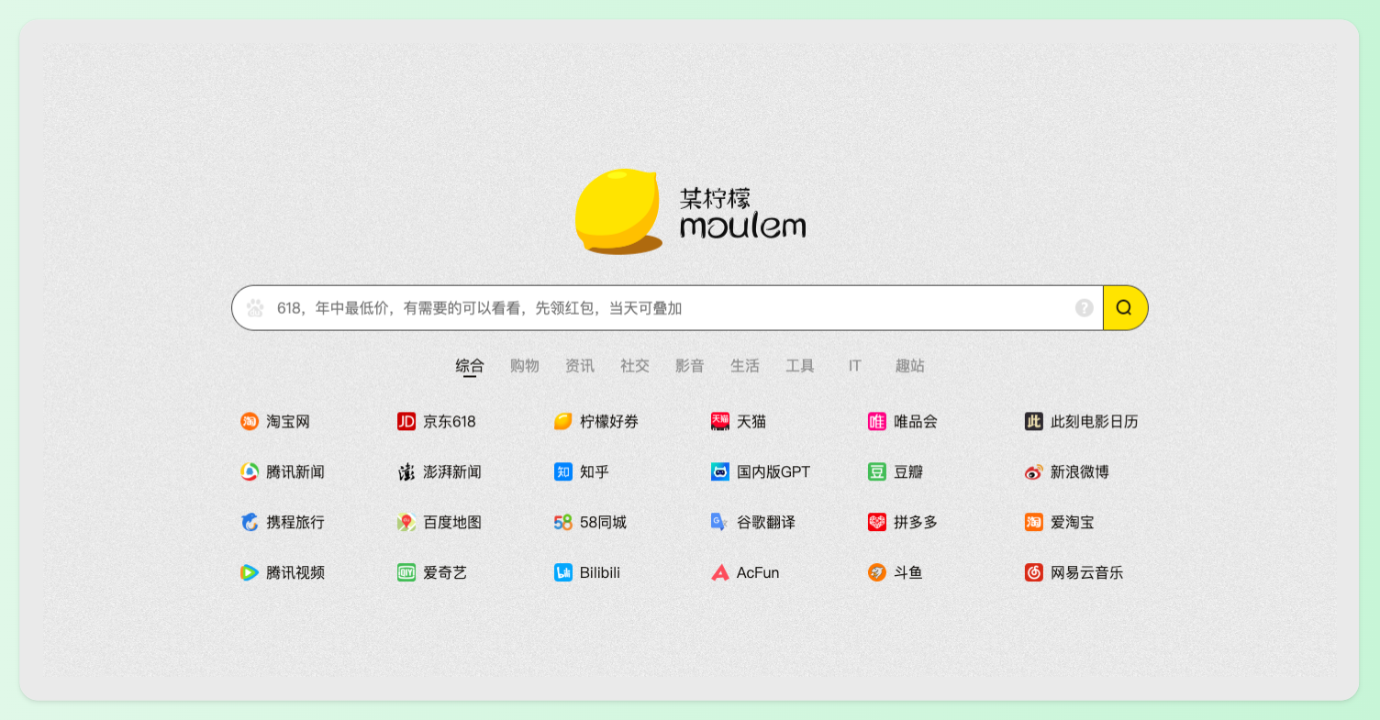Open the 爱淘宝 link
The height and width of the screenshot is (720, 1380).
tap(1073, 523)
